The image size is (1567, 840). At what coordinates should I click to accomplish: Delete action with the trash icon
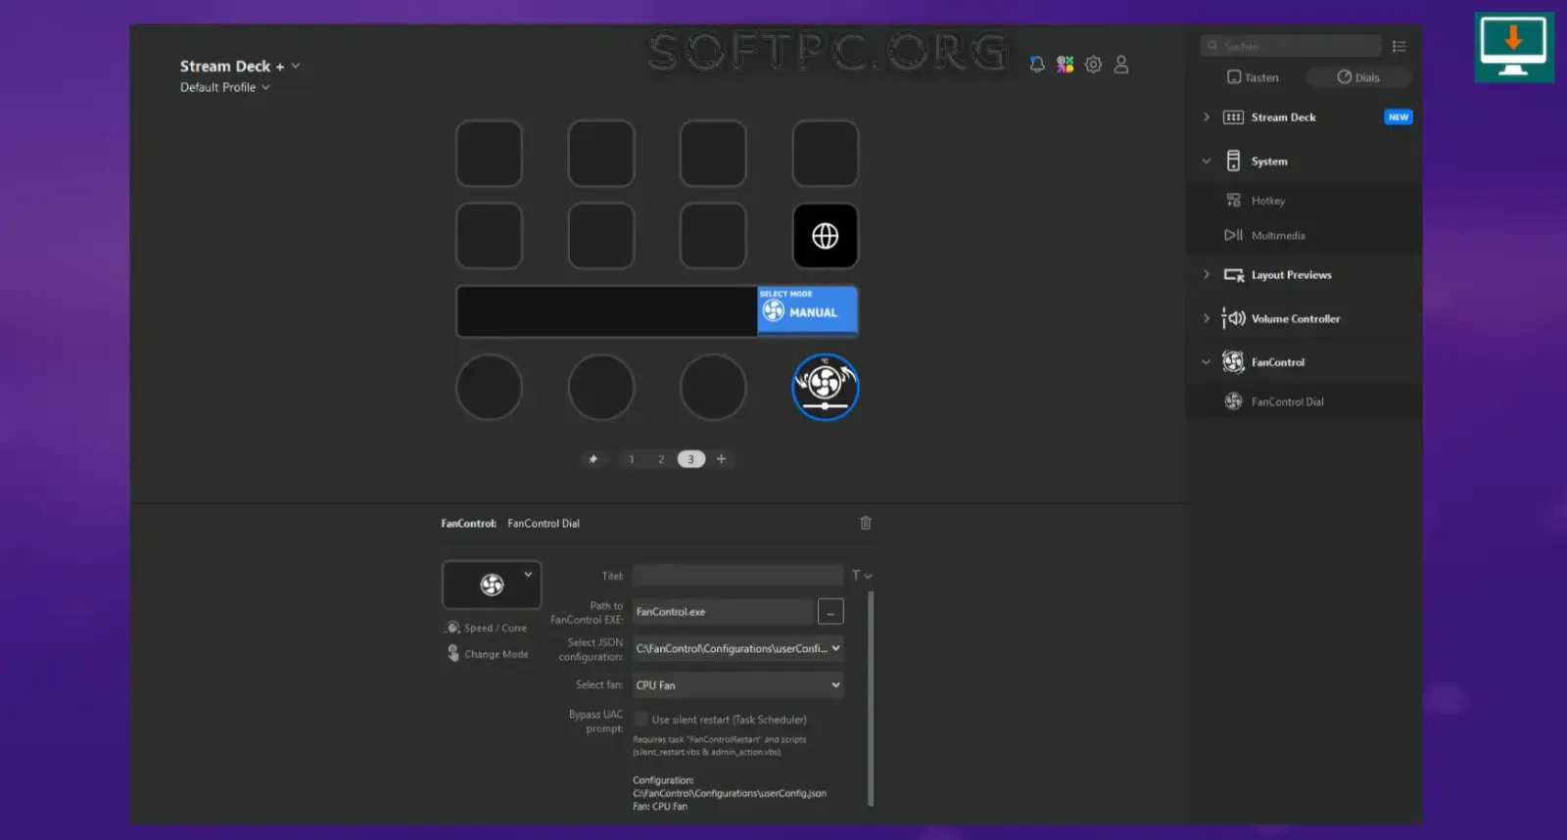pyautogui.click(x=866, y=523)
